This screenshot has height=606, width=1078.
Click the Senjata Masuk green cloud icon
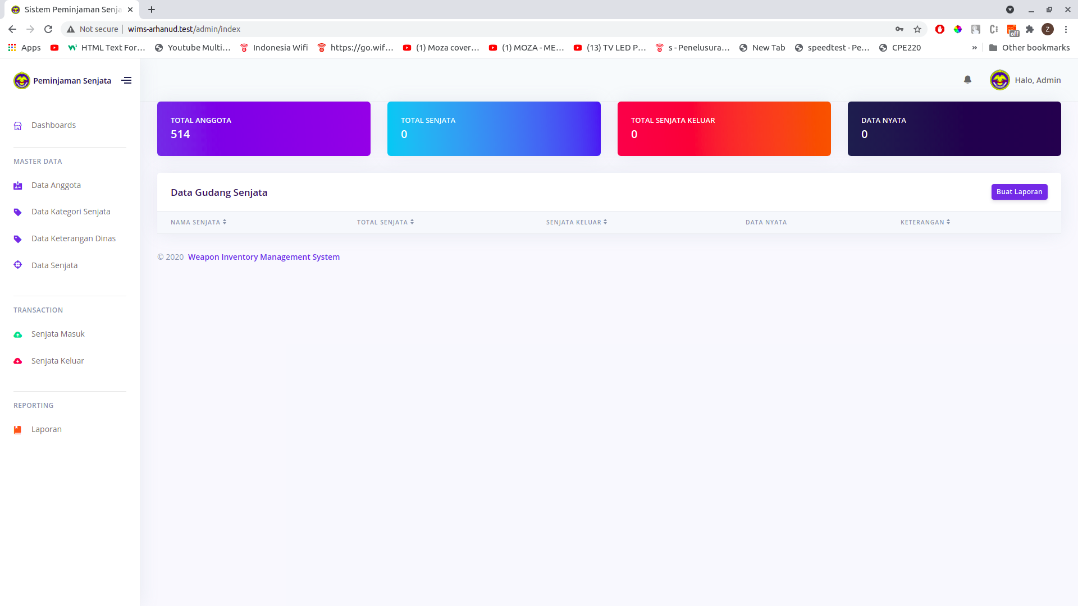18,334
